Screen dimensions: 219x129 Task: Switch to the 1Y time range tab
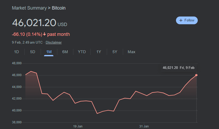[x=98, y=52]
